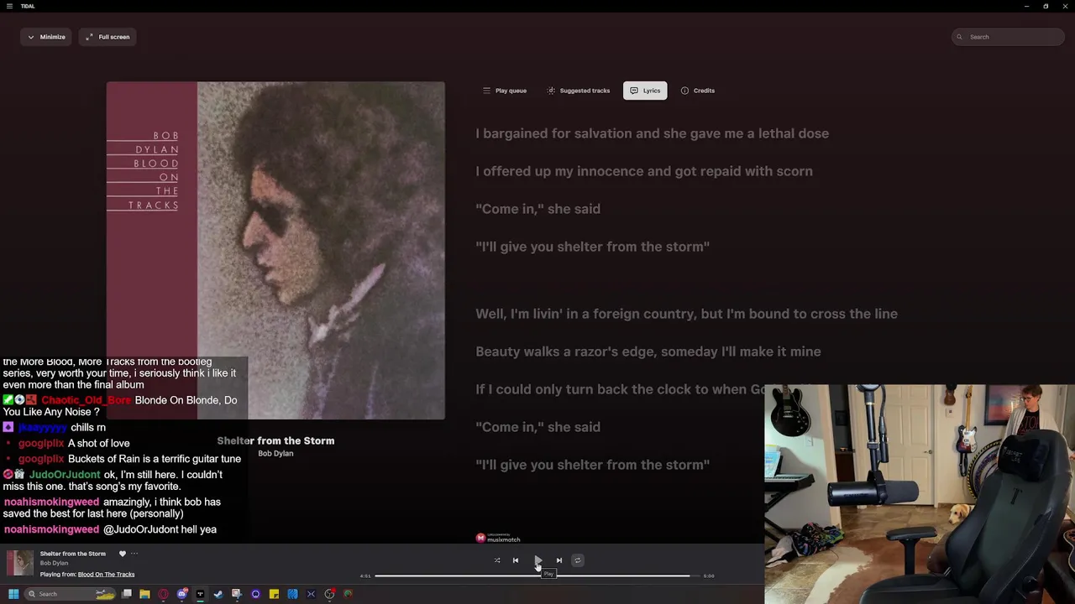Click 'Shelter from the Storm' title in the player bar
Viewport: 1075px width, 604px height.
[73, 554]
